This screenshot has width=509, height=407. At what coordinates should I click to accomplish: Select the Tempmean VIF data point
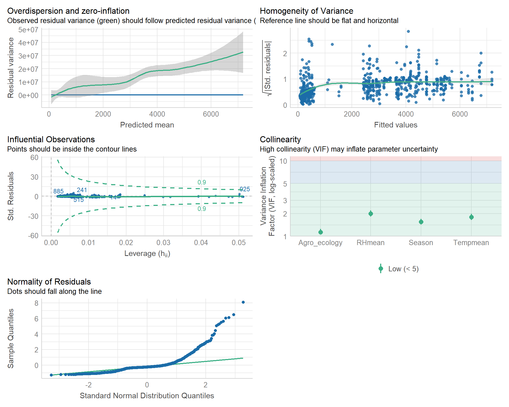[x=471, y=217]
